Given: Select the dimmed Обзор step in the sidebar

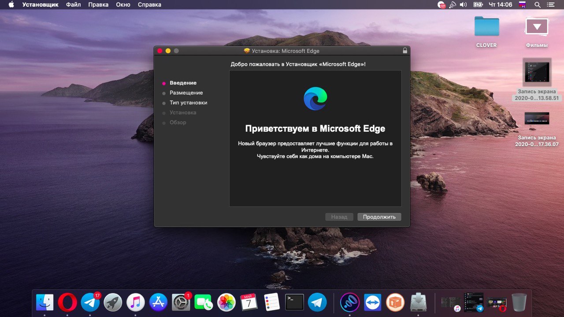Looking at the screenshot, I should pos(178,122).
